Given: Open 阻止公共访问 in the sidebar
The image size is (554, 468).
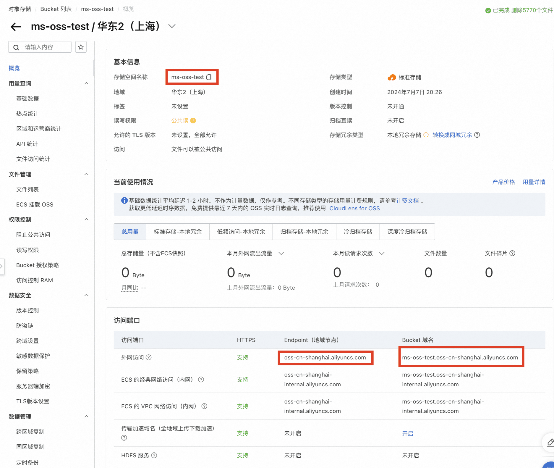Looking at the screenshot, I should tap(33, 235).
